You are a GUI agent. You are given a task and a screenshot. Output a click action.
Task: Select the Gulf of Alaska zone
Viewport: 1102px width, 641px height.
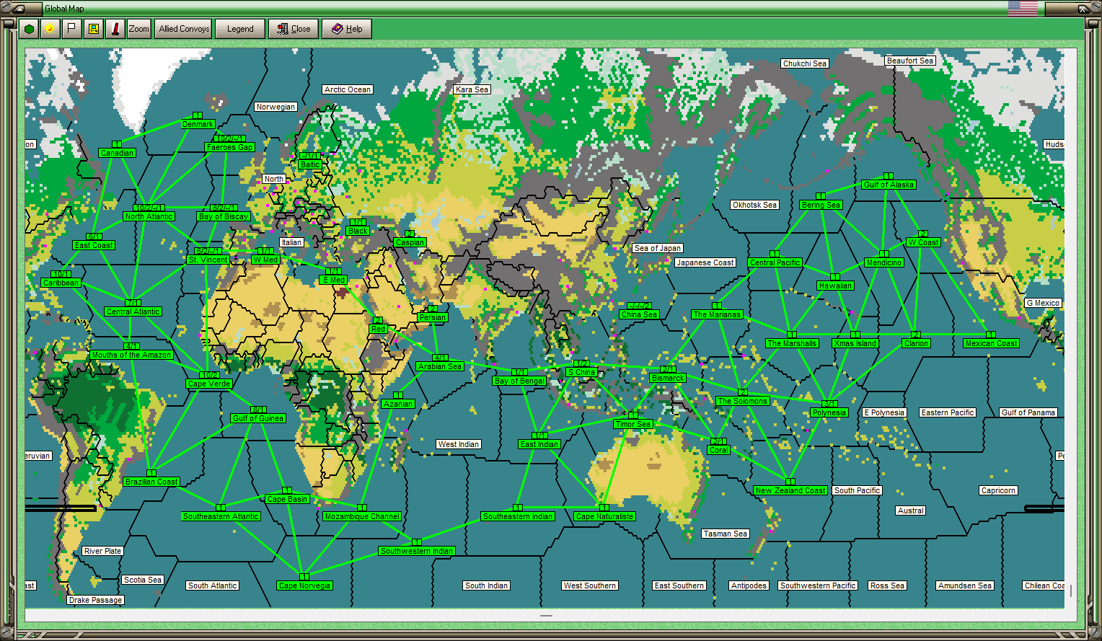click(889, 185)
